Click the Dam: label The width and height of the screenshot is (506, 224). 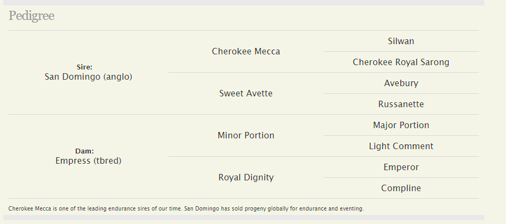pos(84,151)
